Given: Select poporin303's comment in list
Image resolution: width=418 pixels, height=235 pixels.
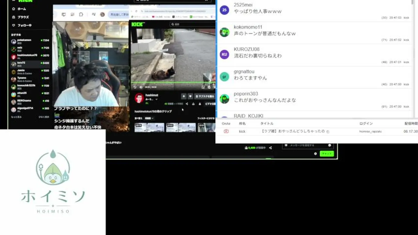Looking at the screenshot, I should tap(265, 100).
